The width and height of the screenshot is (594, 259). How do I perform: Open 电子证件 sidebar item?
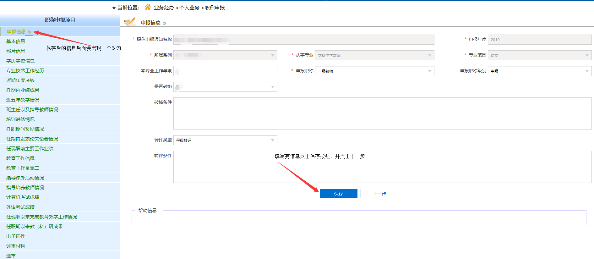tap(16, 236)
